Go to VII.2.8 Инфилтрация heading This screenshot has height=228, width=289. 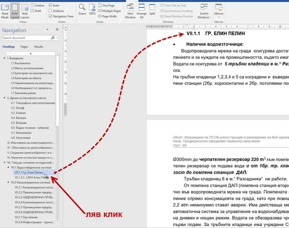point(34,222)
